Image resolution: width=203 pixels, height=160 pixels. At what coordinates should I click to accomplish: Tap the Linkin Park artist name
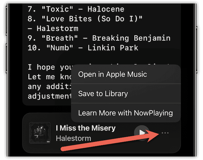coord(113,48)
